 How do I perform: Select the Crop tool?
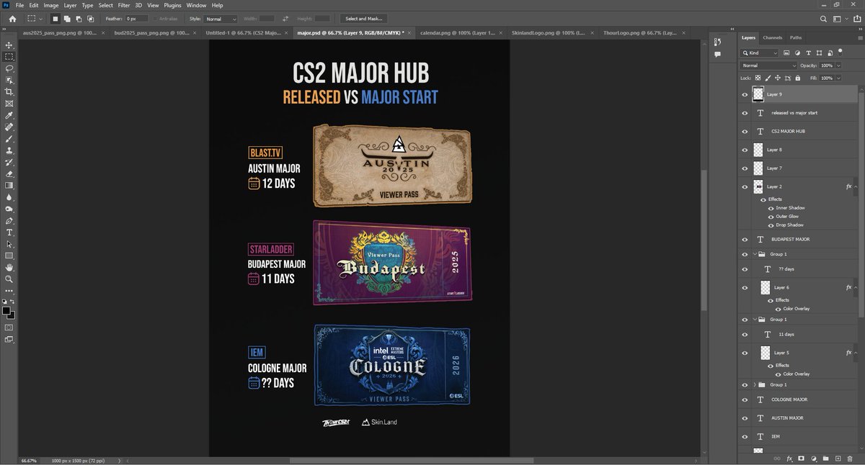9,91
